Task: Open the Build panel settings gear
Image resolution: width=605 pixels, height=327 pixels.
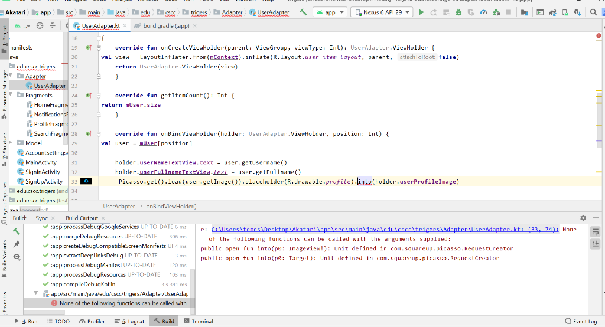Action: pyautogui.click(x=583, y=218)
